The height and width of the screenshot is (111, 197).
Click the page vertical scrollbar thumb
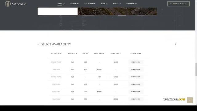tap(196, 70)
